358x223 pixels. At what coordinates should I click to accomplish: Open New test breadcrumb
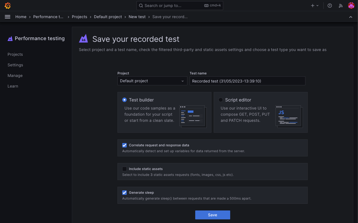point(137,17)
